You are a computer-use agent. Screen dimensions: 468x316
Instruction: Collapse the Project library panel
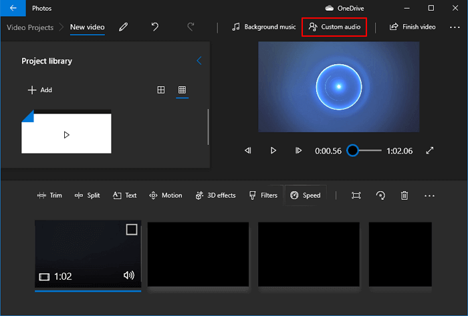[199, 61]
